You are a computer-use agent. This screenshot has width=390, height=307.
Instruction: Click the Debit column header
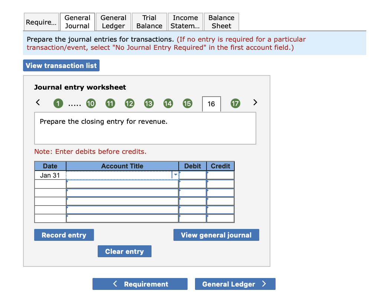pyautogui.click(x=192, y=166)
